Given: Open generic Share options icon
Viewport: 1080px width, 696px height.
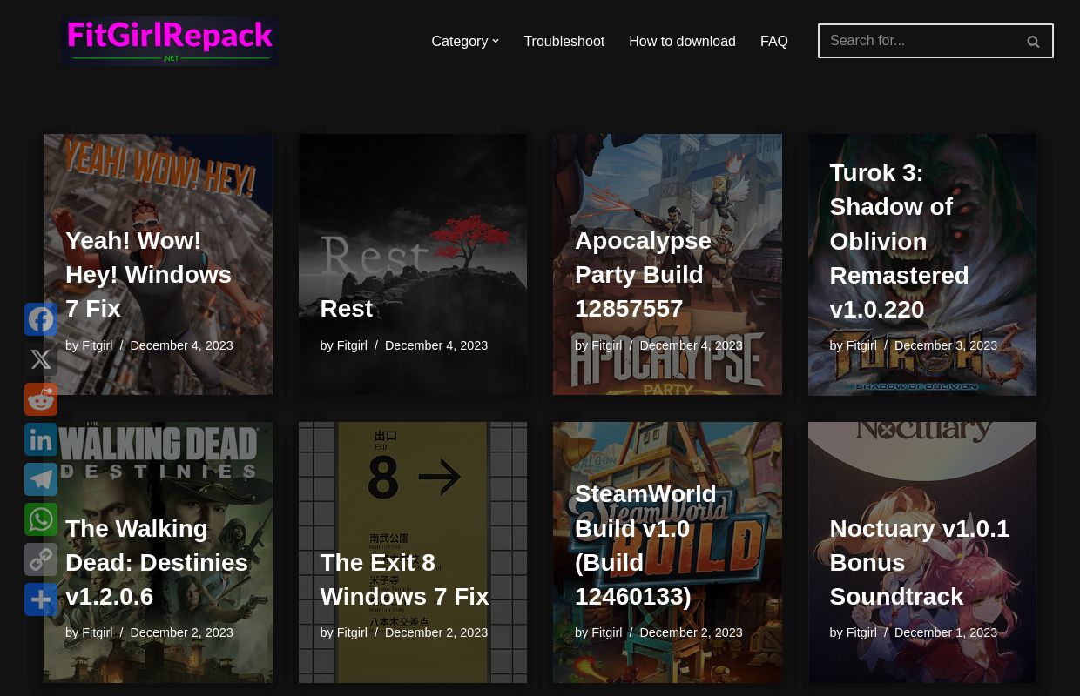Looking at the screenshot, I should (41, 599).
